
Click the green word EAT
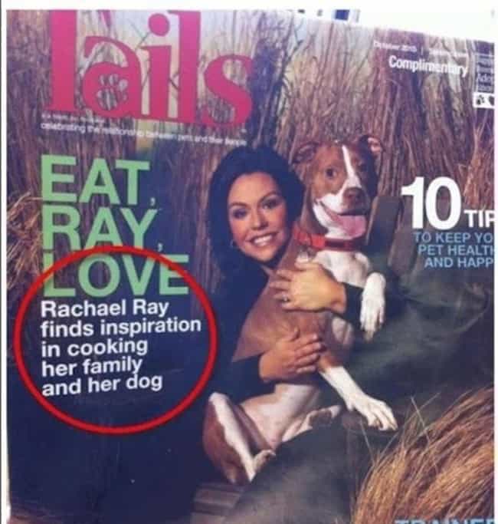click(96, 181)
